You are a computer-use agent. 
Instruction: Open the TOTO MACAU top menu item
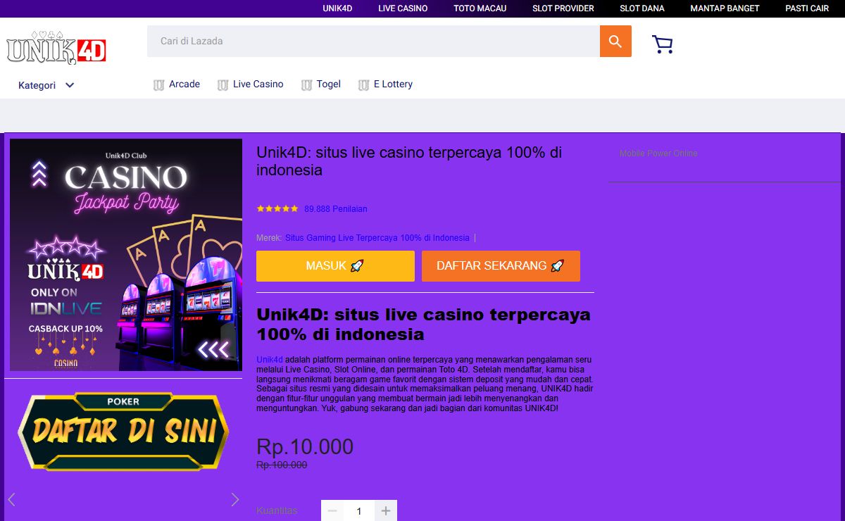tap(480, 8)
